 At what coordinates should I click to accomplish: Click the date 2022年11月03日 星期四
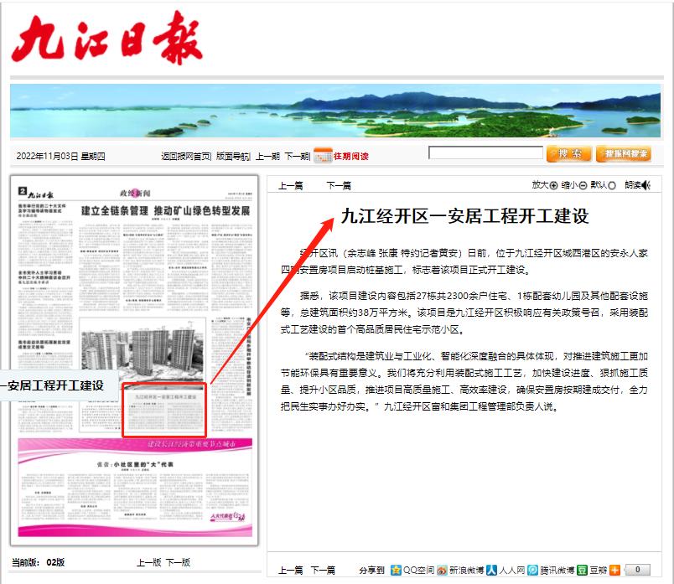pyautogui.click(x=60, y=156)
